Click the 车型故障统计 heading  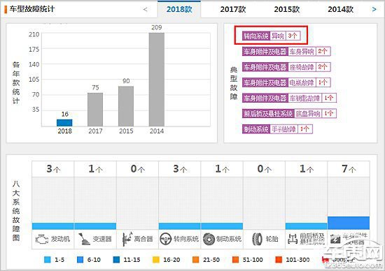point(32,9)
